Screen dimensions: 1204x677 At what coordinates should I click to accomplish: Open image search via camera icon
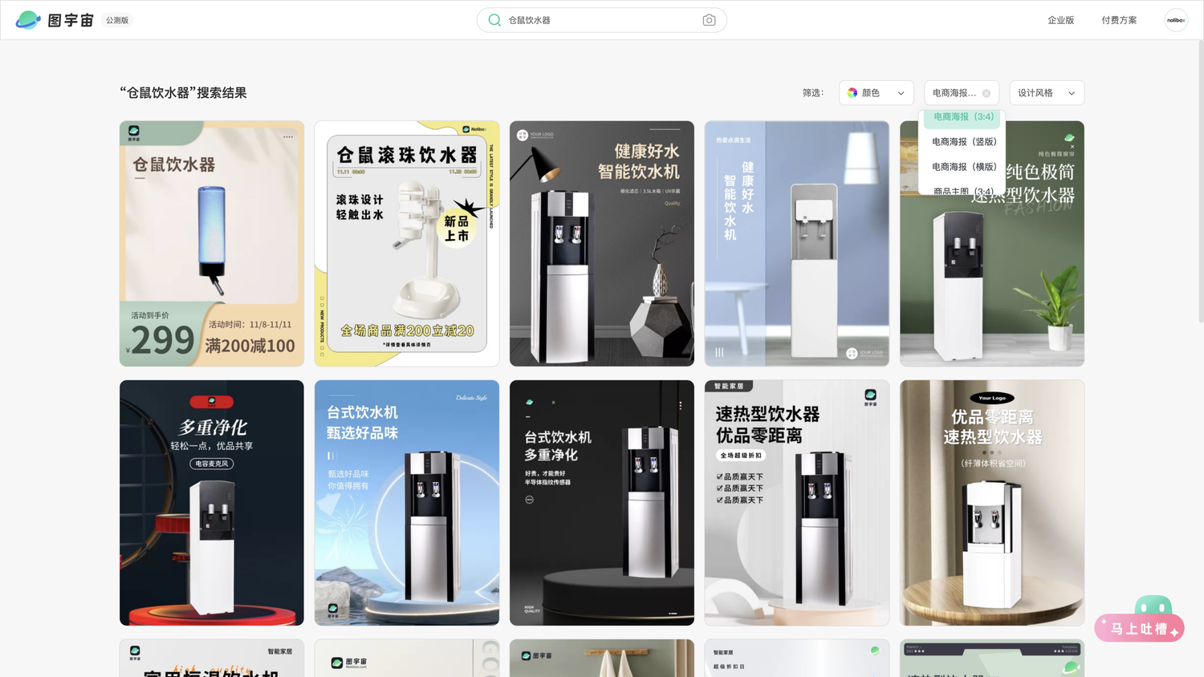709,20
